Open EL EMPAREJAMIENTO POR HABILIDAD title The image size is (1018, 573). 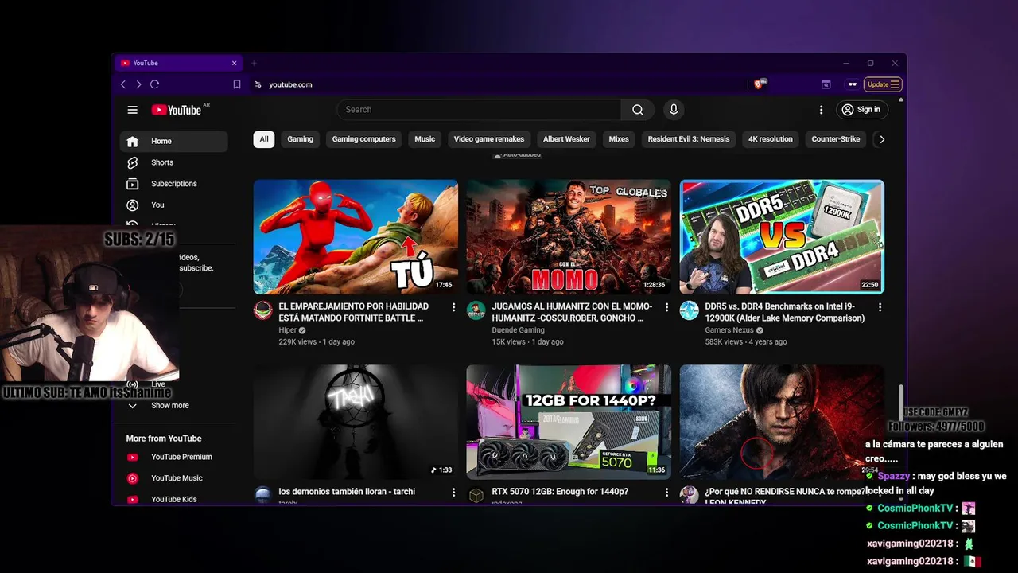pos(354,312)
